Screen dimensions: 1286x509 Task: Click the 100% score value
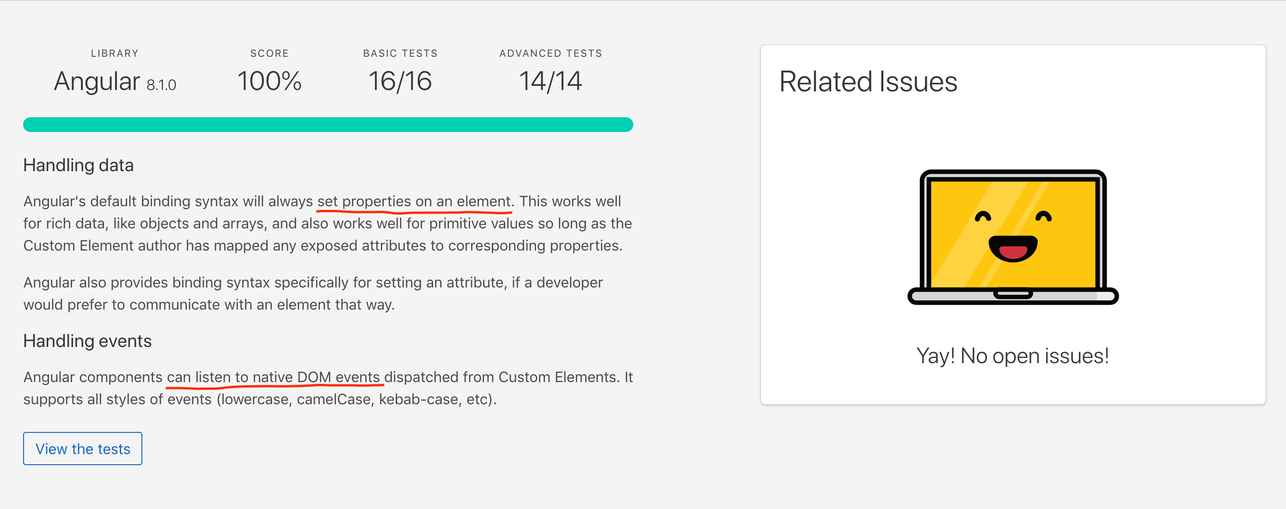(269, 81)
